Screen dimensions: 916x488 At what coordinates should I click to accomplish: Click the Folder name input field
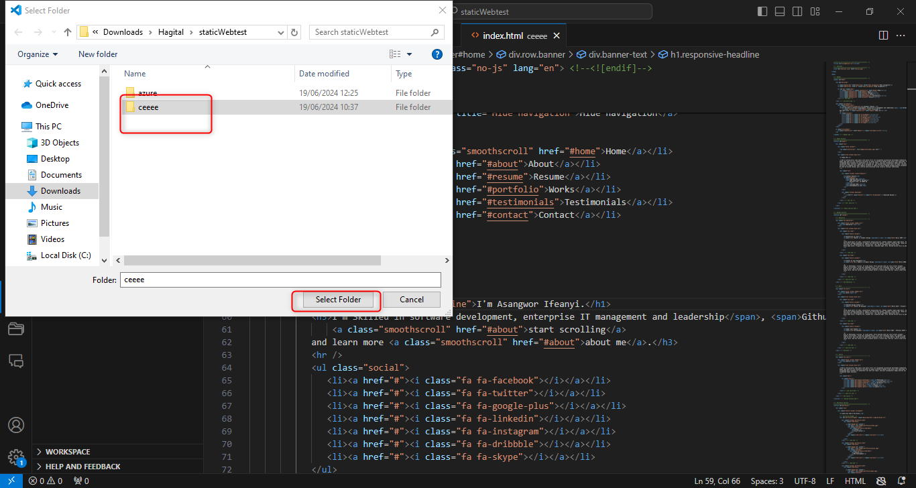click(x=280, y=280)
